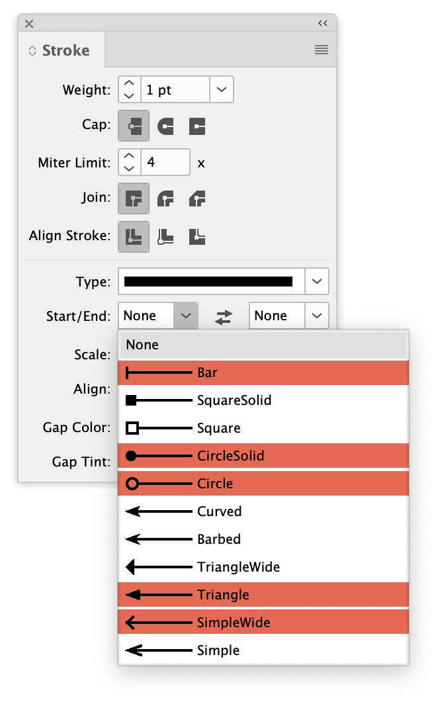Viewport: 438px width, 702px height.
Task: Expand the stroke Type dropdown
Action: coord(317,282)
